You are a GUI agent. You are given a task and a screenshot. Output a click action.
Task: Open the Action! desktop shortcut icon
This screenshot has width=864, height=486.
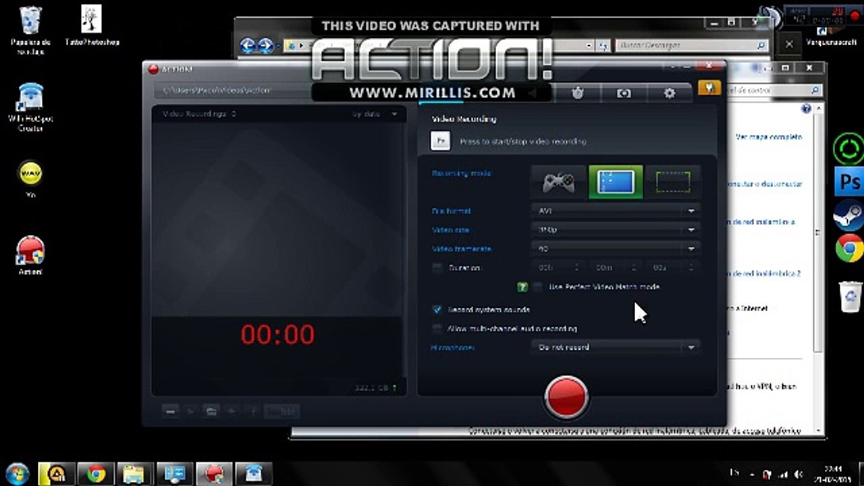[x=30, y=255]
